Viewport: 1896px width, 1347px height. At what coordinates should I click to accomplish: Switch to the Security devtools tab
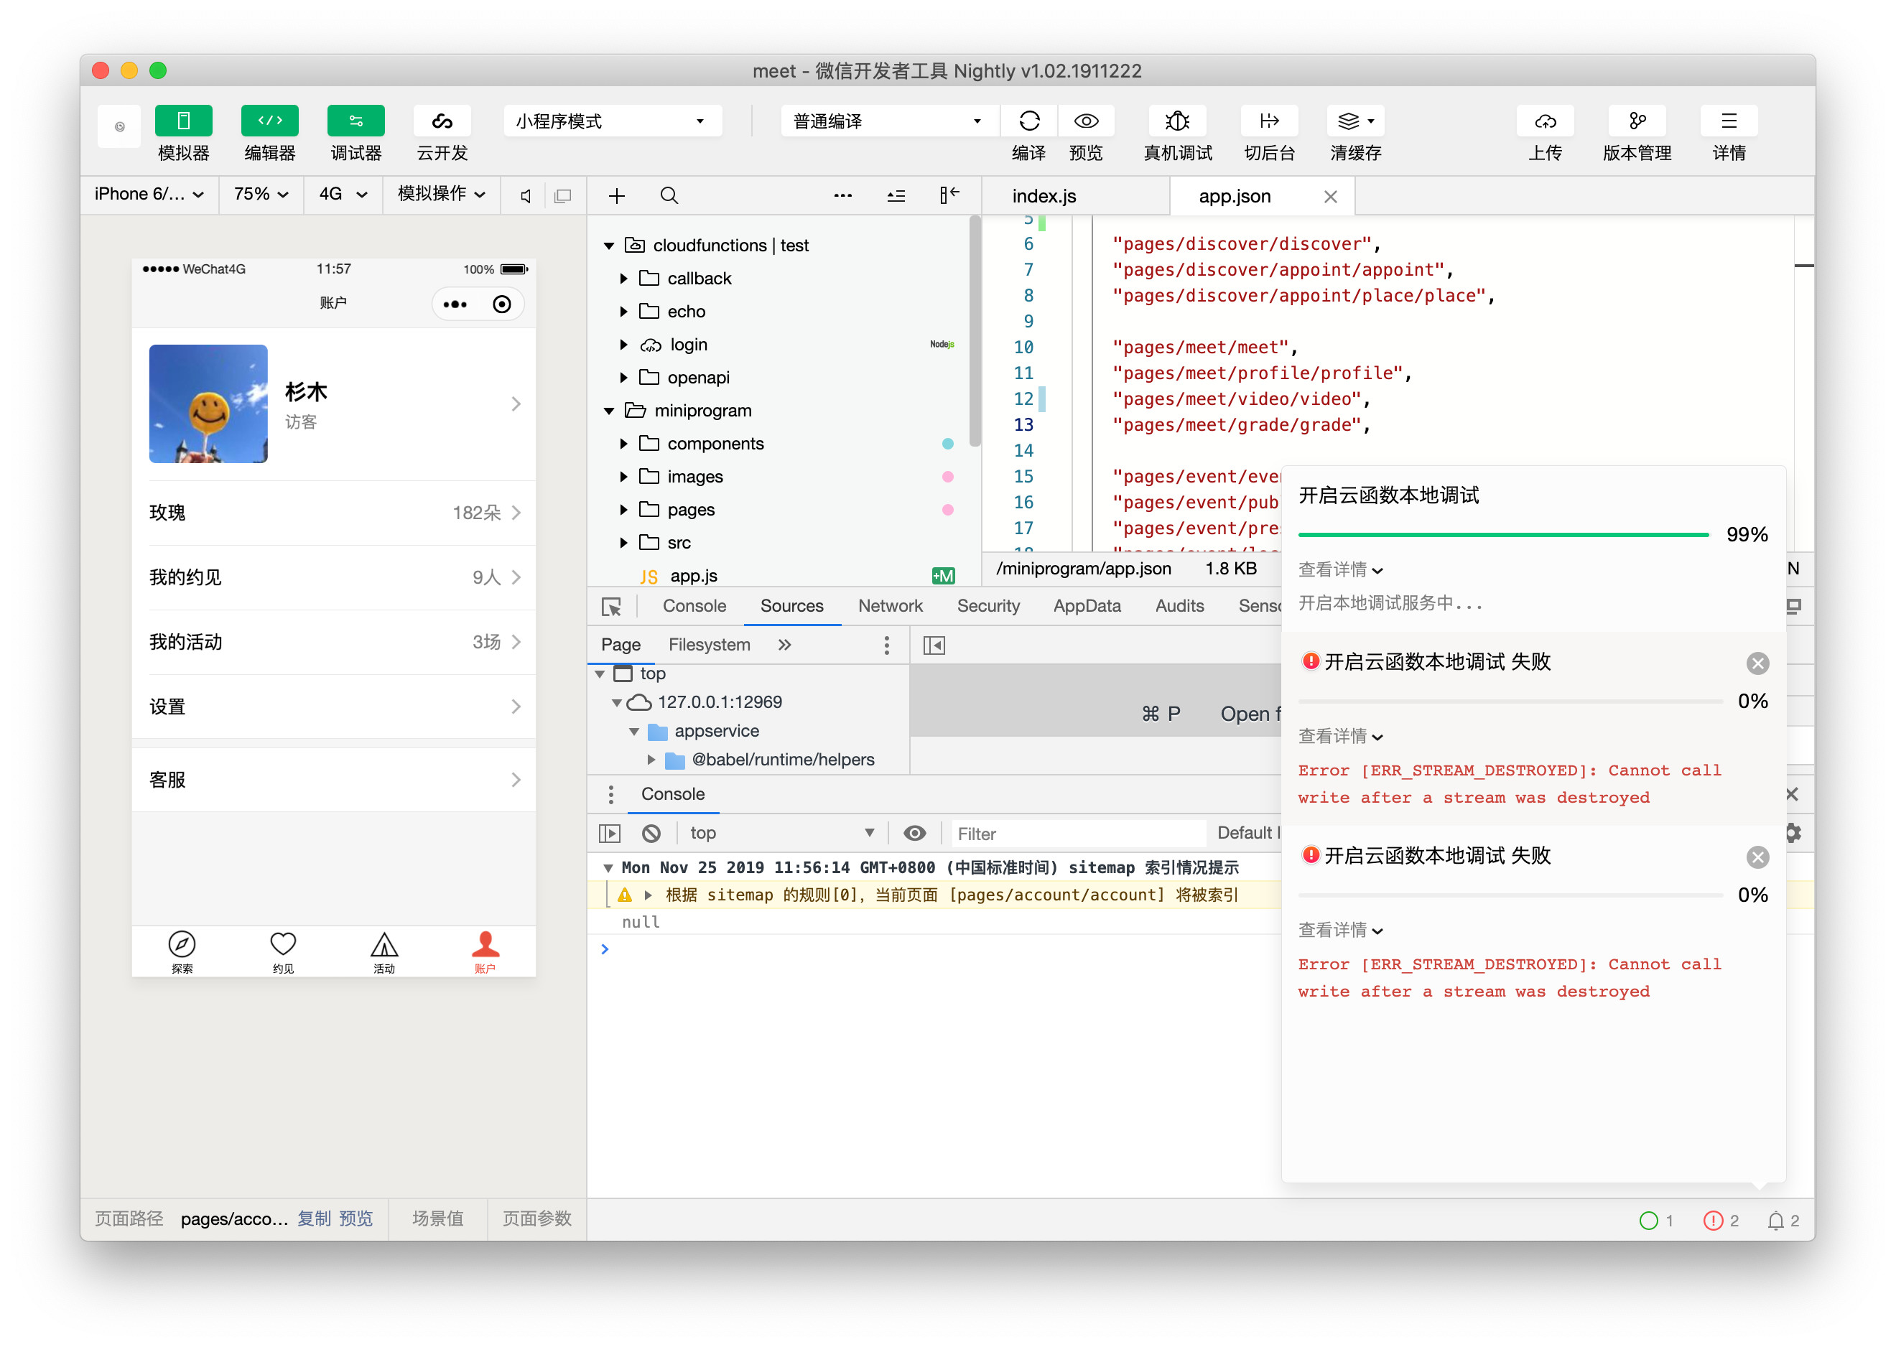pyautogui.click(x=987, y=606)
